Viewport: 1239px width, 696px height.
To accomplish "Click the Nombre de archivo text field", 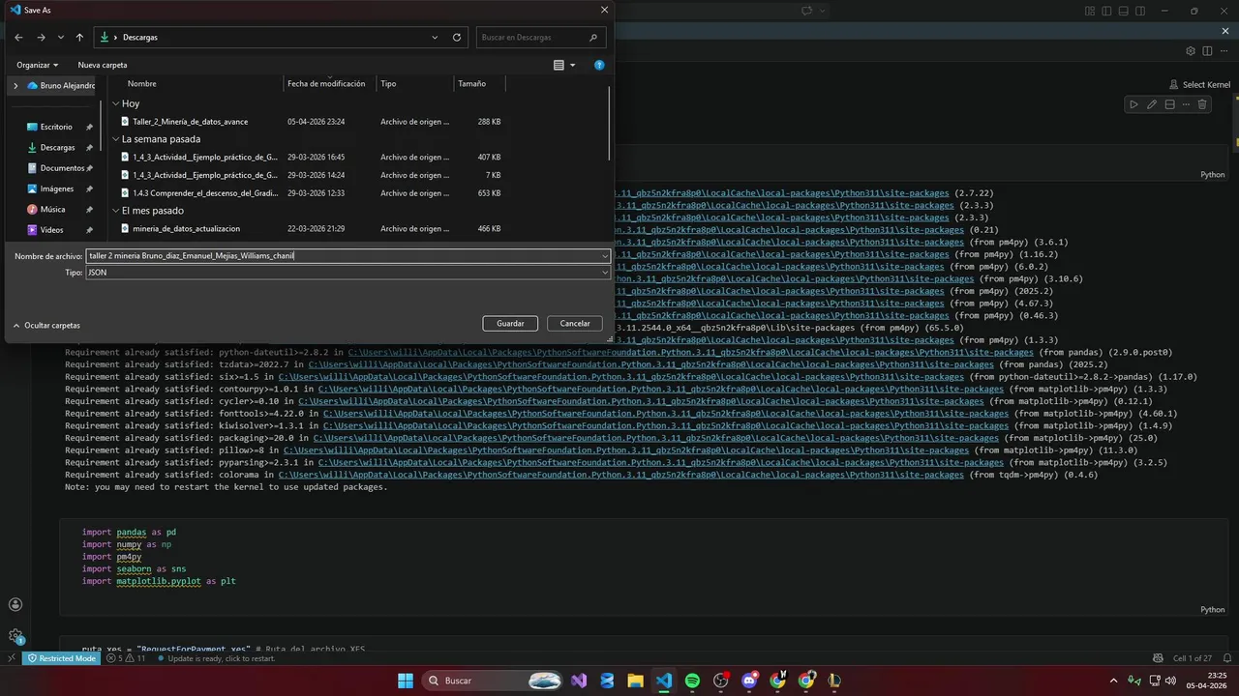I will [343, 256].
